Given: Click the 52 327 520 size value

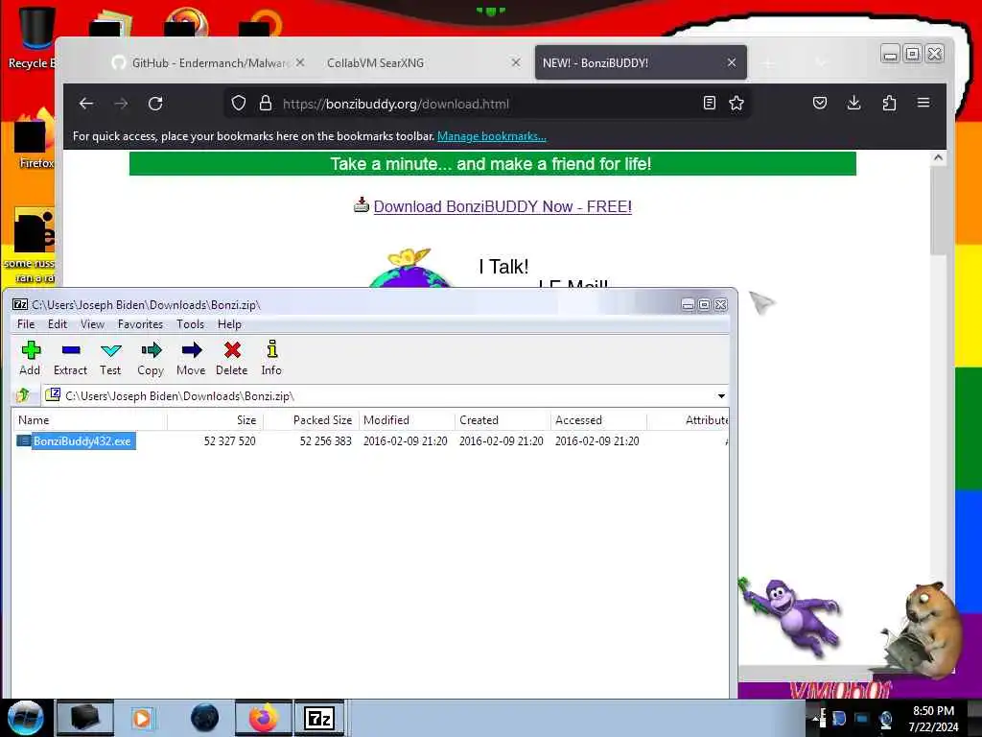Looking at the screenshot, I should pyautogui.click(x=229, y=441).
